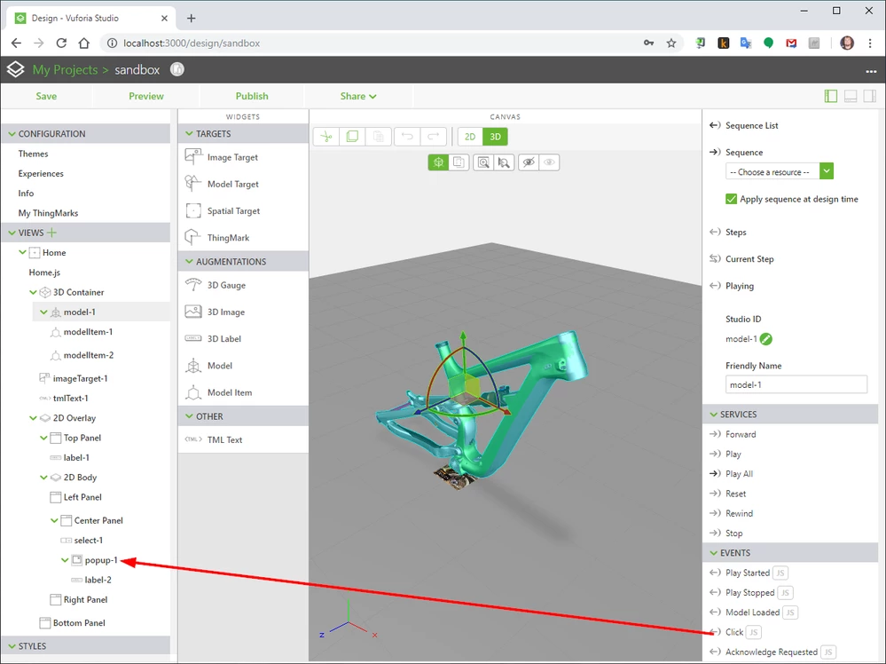This screenshot has height=664, width=886.
Task: Click the Copy icon in canvas toolbar
Action: click(352, 137)
